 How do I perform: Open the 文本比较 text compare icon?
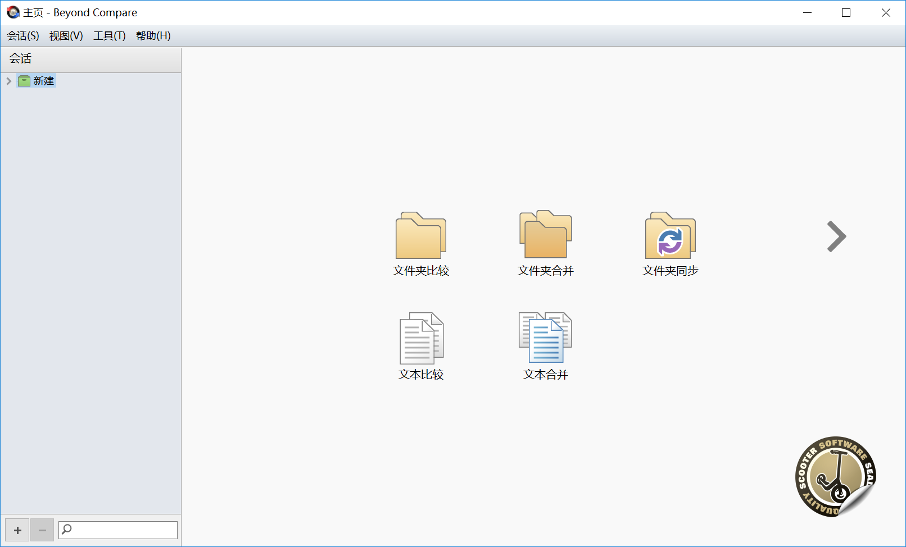tap(422, 338)
